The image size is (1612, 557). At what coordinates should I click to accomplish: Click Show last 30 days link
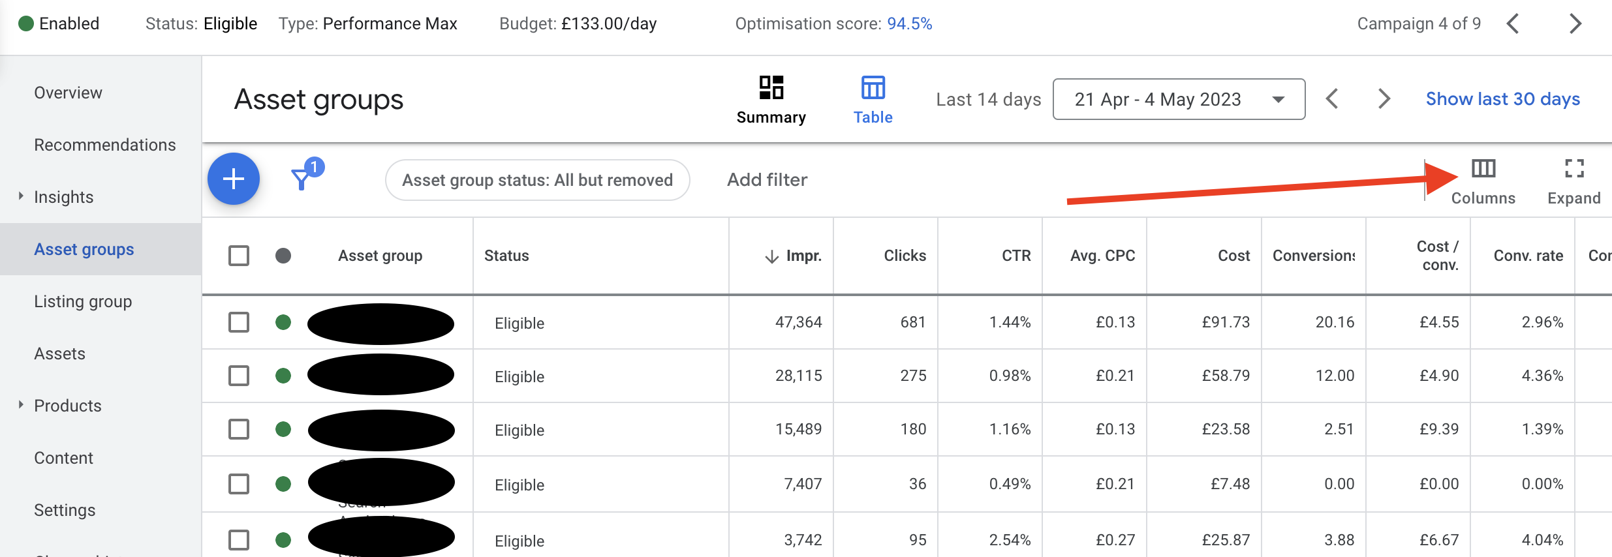1502,99
